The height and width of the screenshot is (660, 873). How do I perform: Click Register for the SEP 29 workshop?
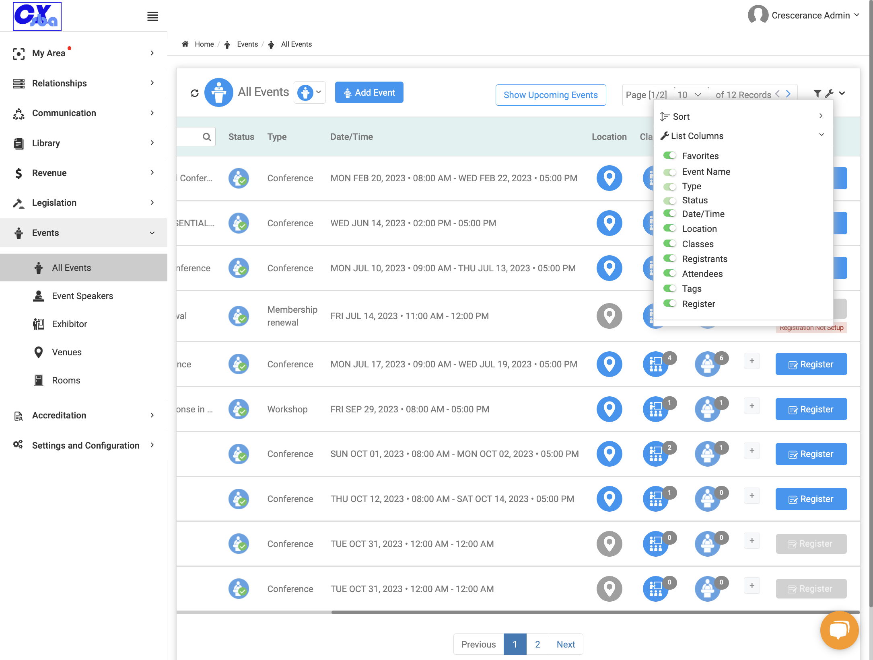tap(811, 409)
